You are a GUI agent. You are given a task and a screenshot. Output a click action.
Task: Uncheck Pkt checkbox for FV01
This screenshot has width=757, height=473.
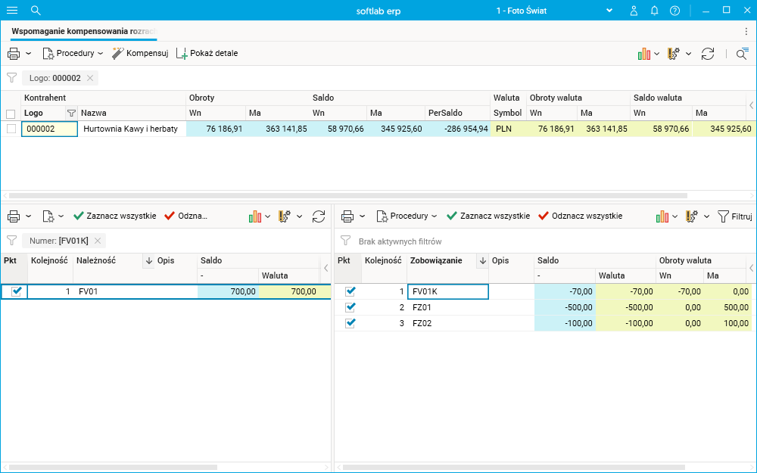pyautogui.click(x=17, y=291)
